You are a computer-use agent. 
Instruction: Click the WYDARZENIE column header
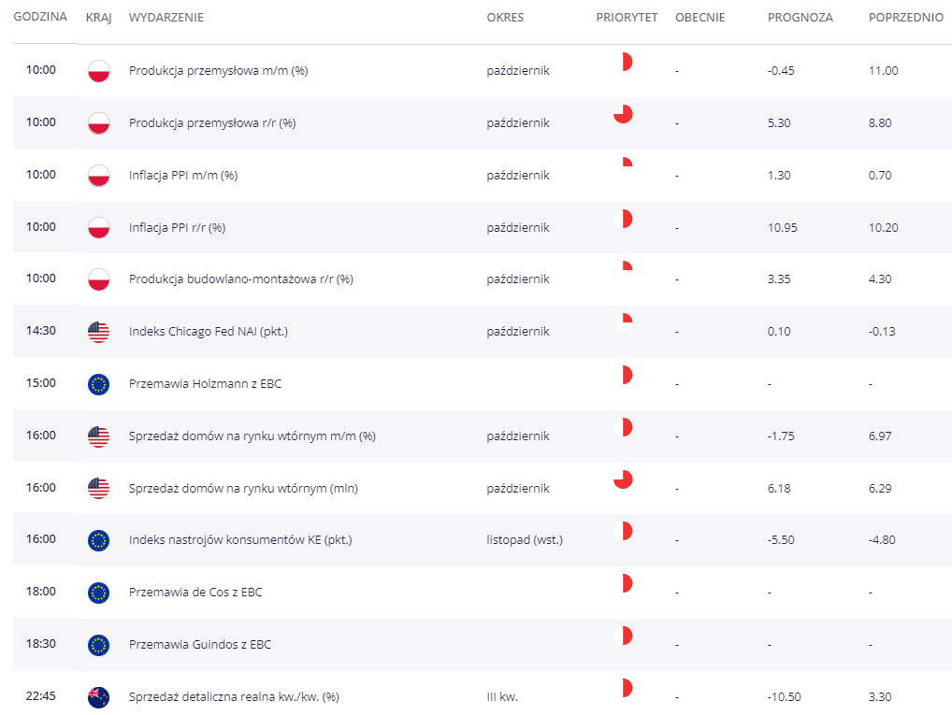166,18
